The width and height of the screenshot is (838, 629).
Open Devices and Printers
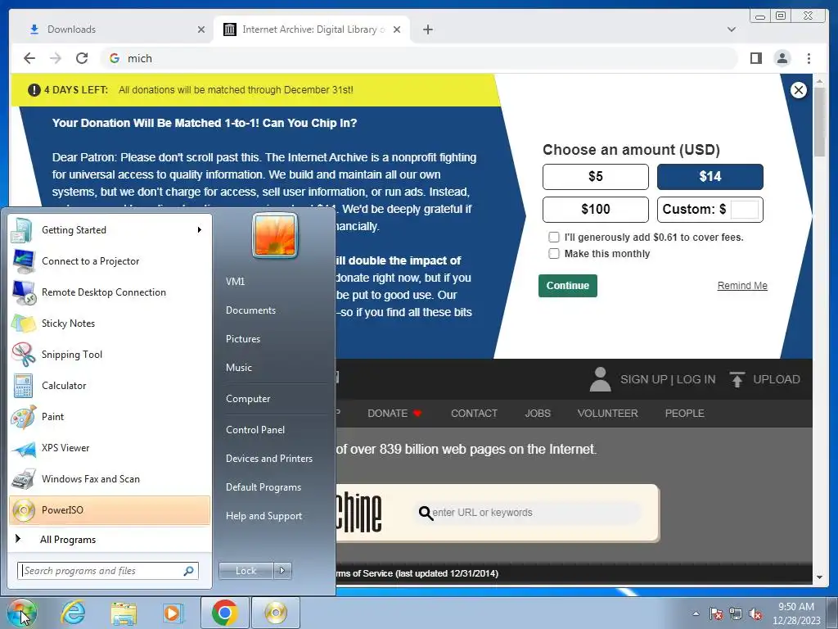pyautogui.click(x=268, y=459)
